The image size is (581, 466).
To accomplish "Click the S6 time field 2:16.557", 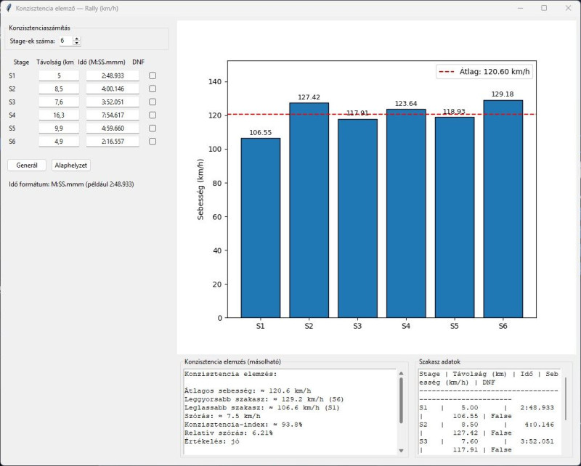I will [x=113, y=142].
